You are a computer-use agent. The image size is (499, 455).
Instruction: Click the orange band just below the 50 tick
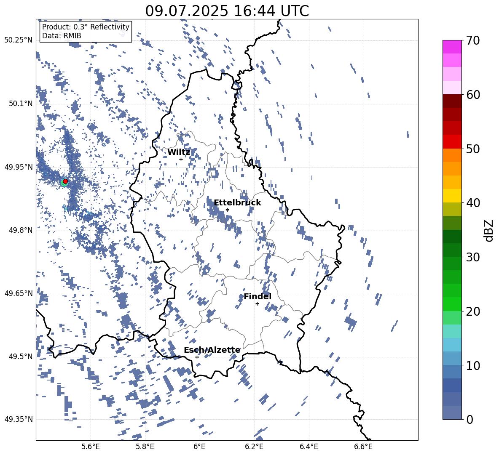[452, 155]
